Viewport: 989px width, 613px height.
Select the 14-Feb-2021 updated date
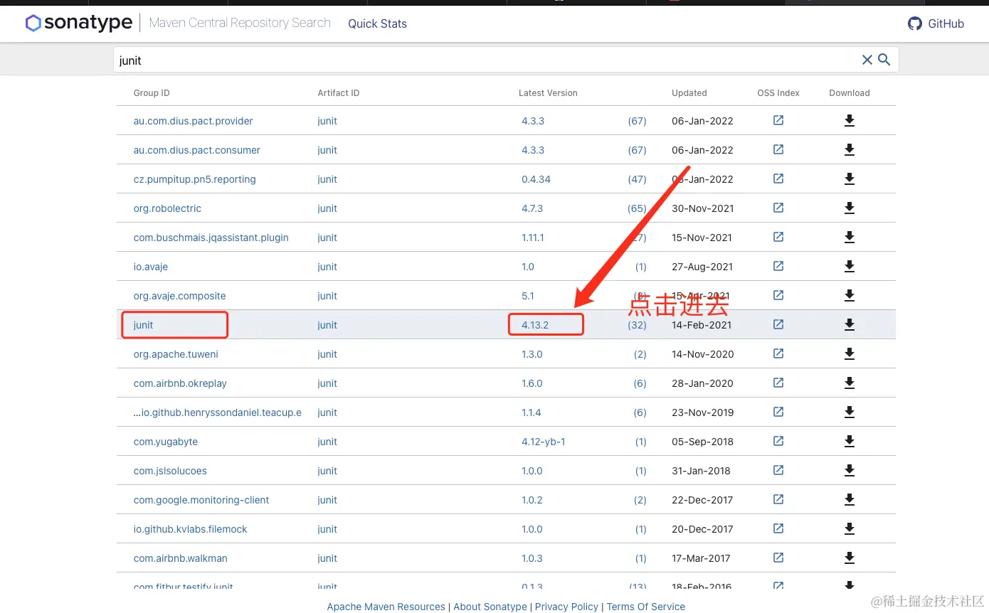pos(702,325)
